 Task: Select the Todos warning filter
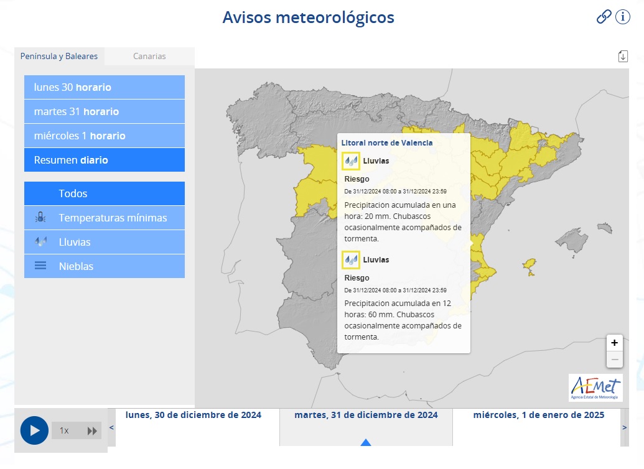pyautogui.click(x=104, y=193)
